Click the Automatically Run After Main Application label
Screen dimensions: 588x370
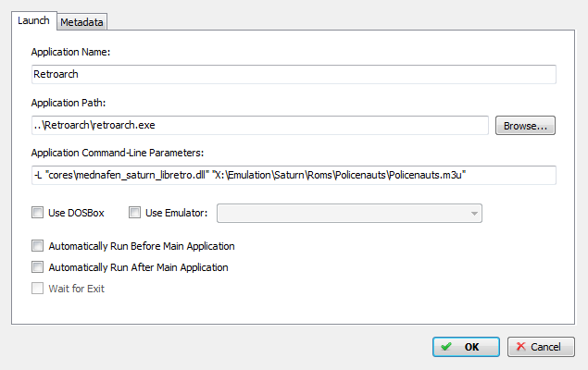coord(138,267)
